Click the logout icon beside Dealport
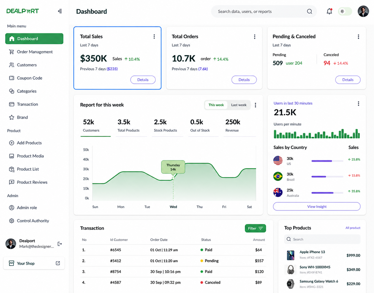 point(60,244)
